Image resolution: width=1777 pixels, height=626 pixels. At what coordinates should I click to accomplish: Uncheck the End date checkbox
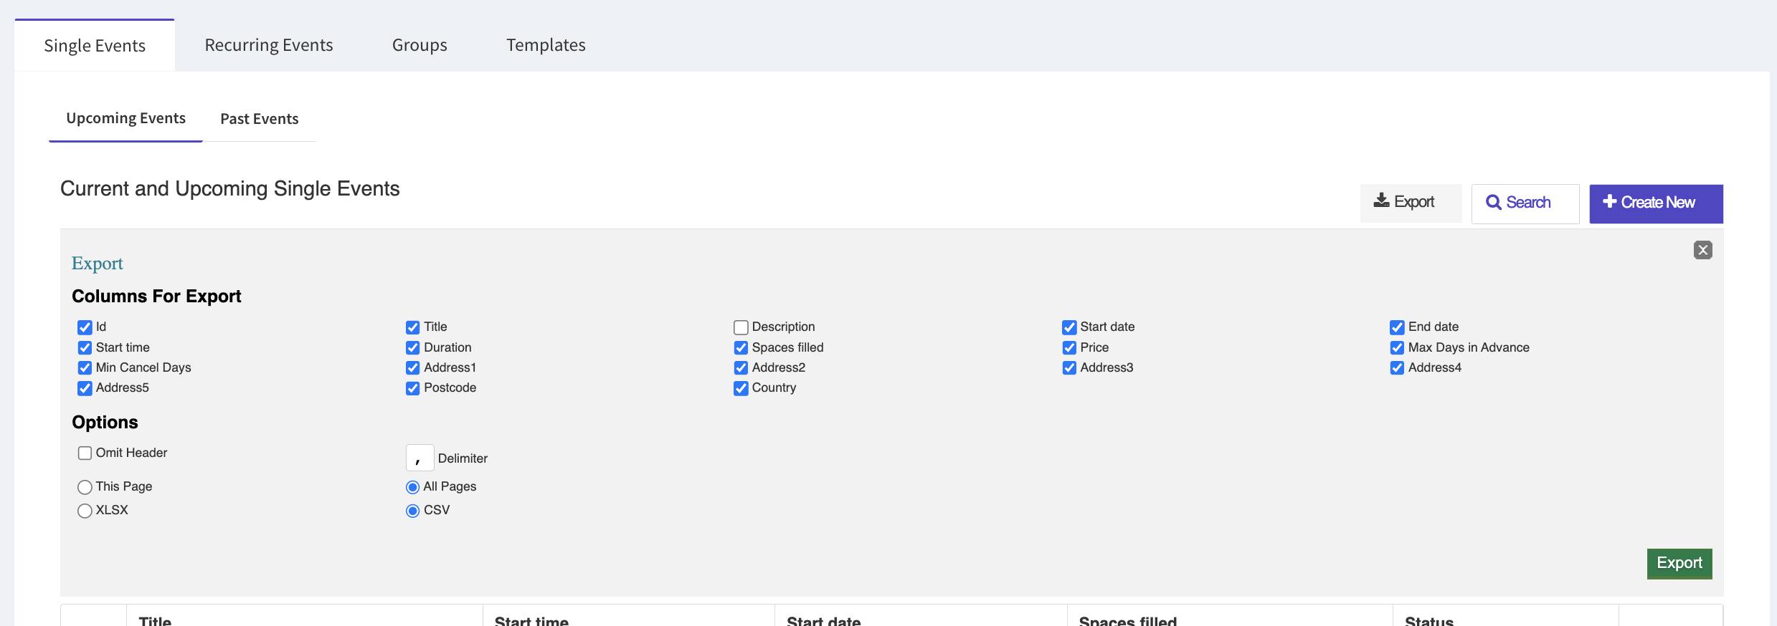1397,327
